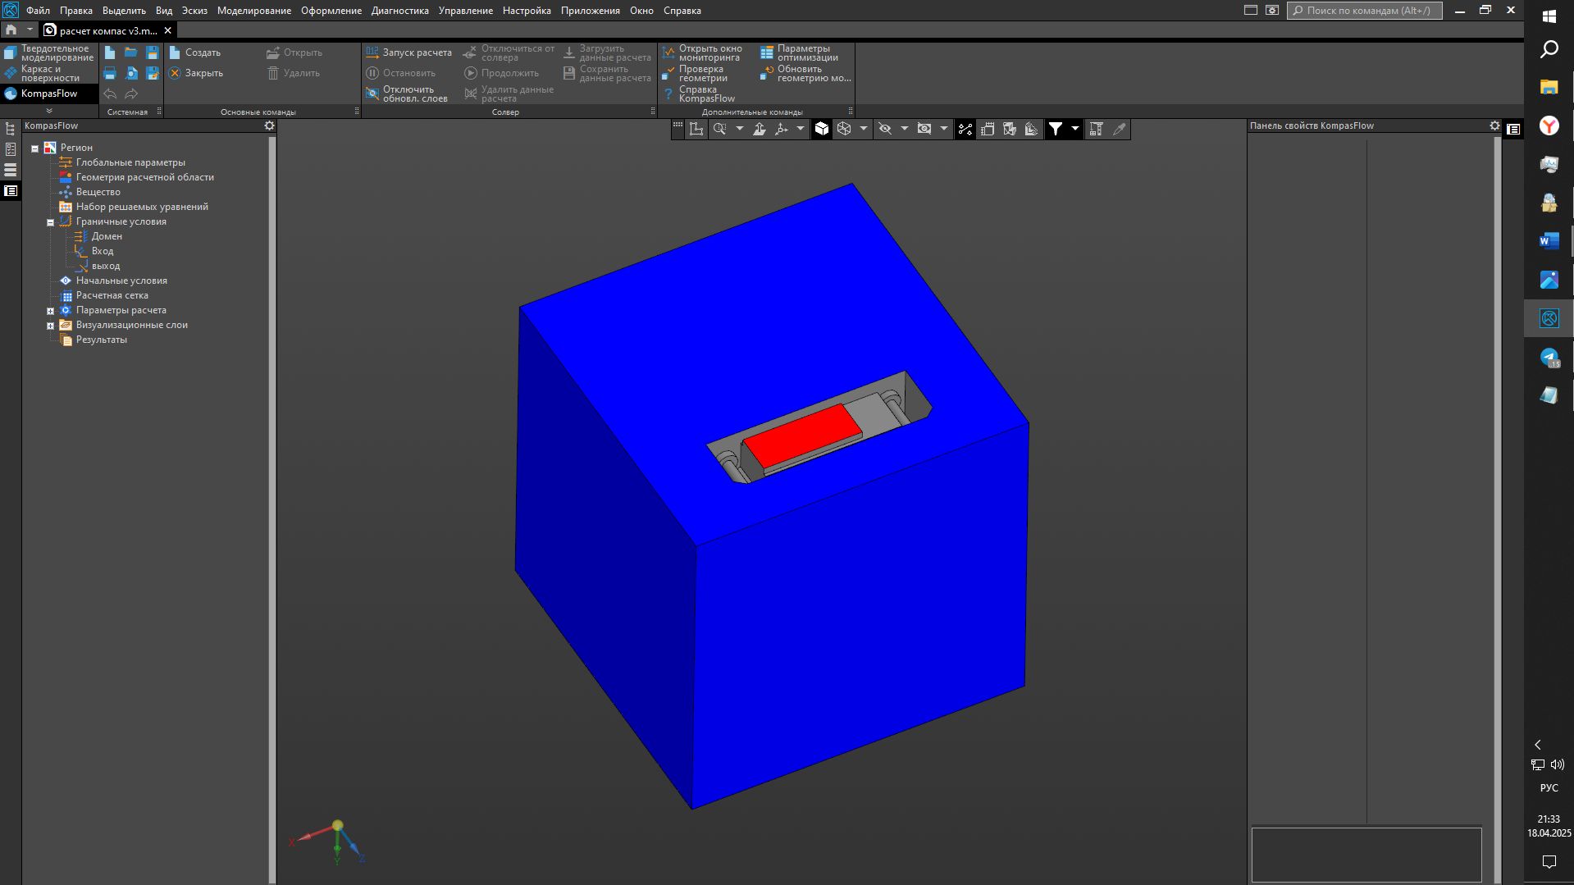
Task: Switch to KompasFlow toolbar set
Action: pos(48,94)
